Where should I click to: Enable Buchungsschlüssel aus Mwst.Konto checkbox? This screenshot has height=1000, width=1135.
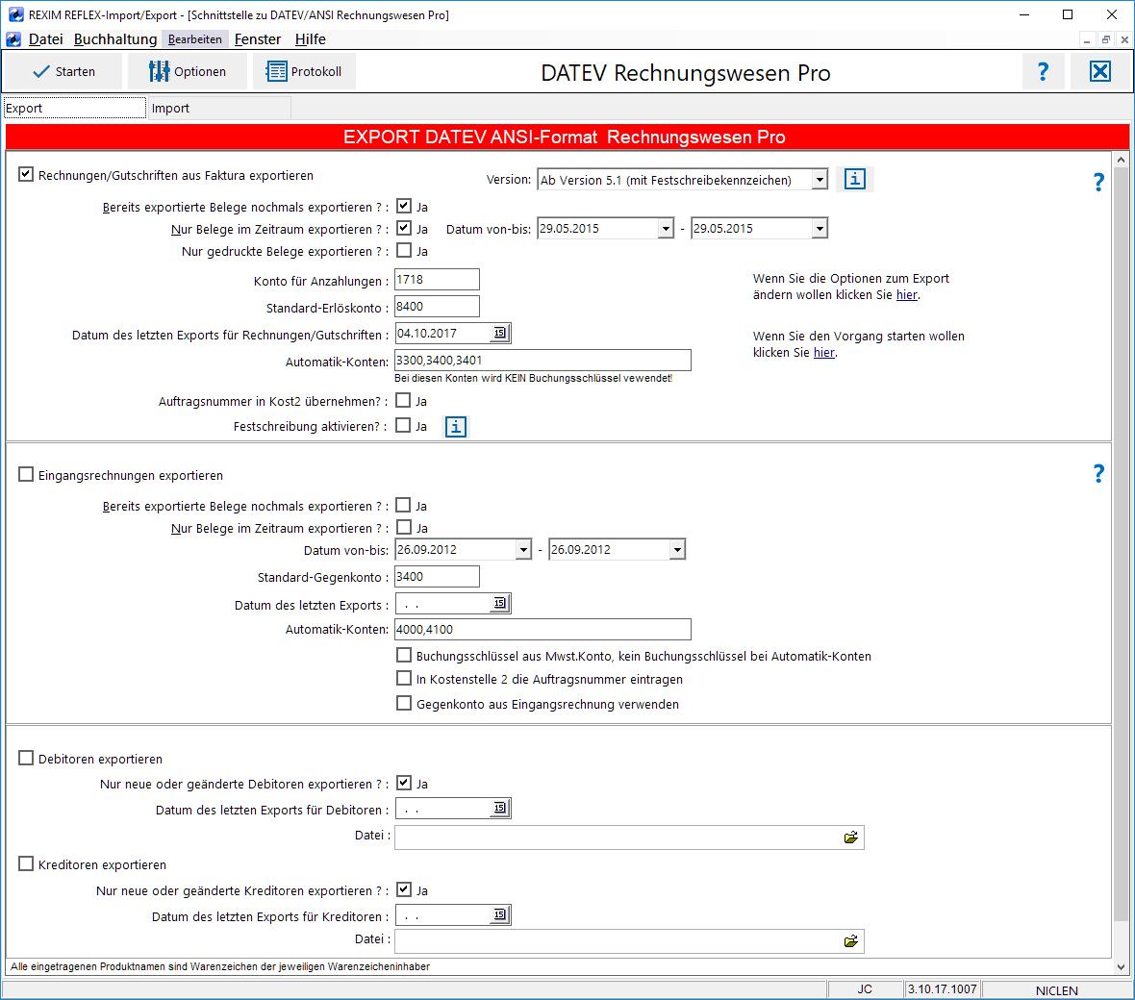[x=404, y=655]
